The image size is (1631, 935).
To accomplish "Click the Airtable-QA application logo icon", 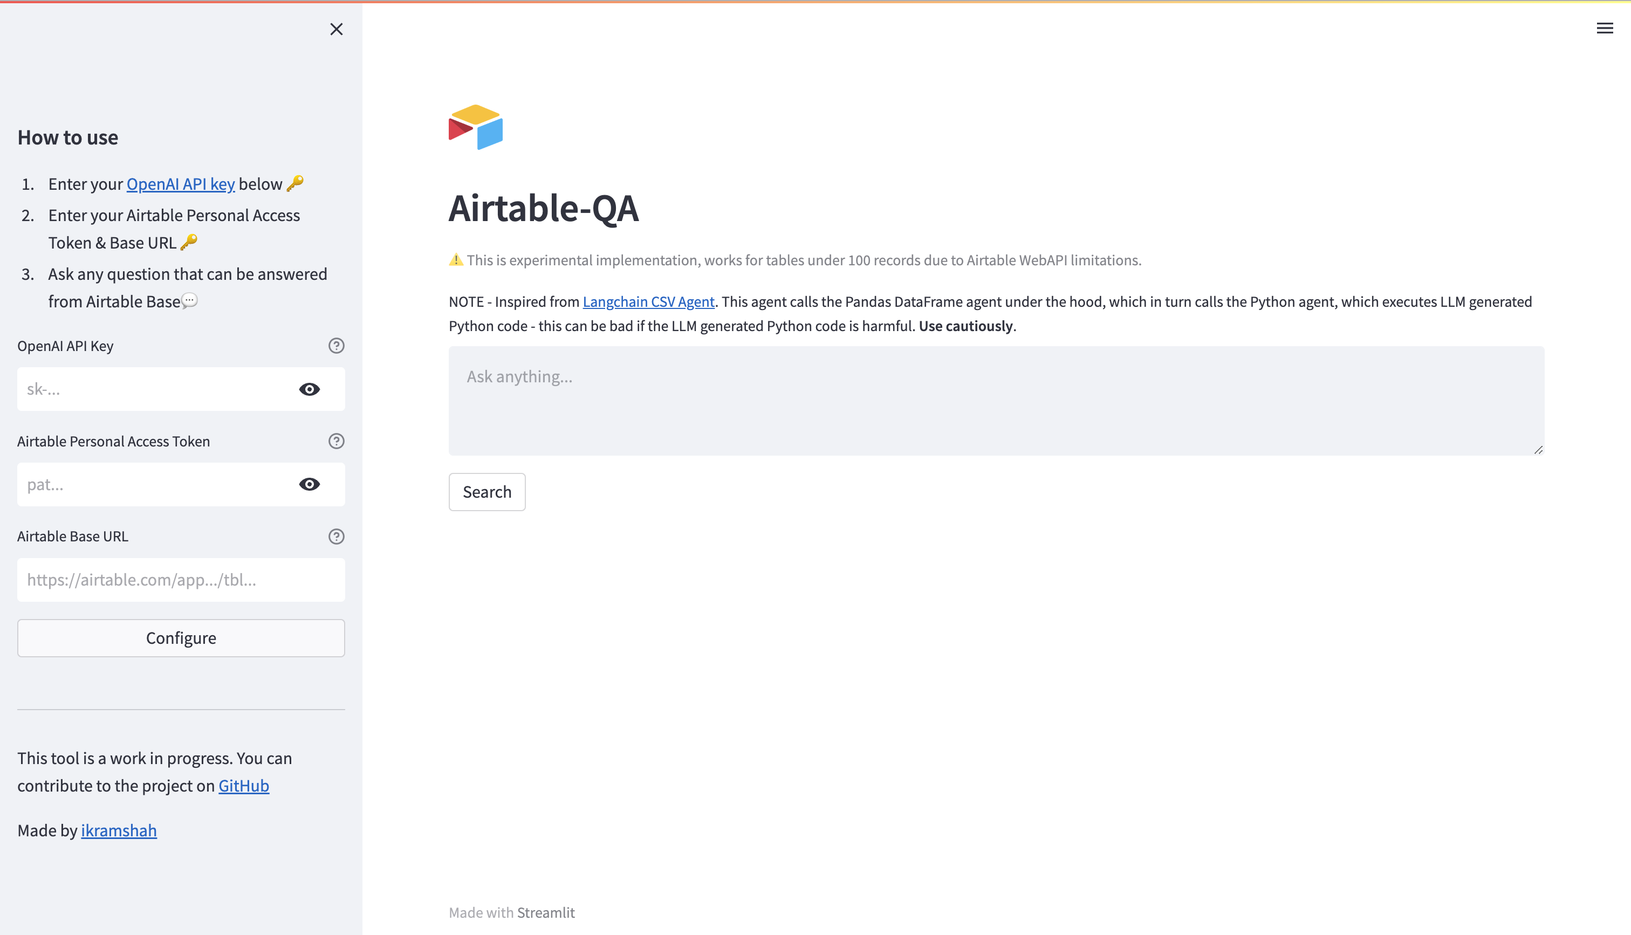I will 476,127.
